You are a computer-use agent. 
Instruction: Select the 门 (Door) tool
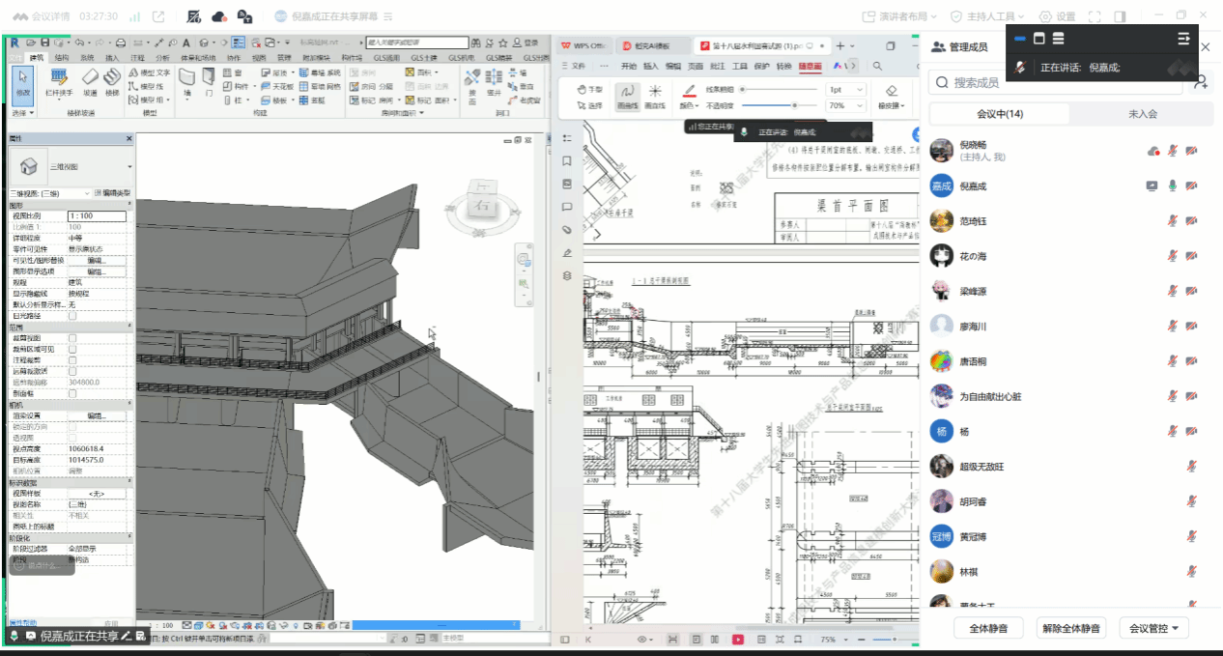(209, 79)
